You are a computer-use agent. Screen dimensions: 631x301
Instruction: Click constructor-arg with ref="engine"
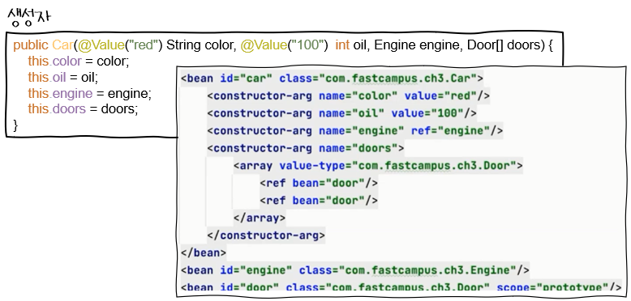pyautogui.click(x=355, y=131)
